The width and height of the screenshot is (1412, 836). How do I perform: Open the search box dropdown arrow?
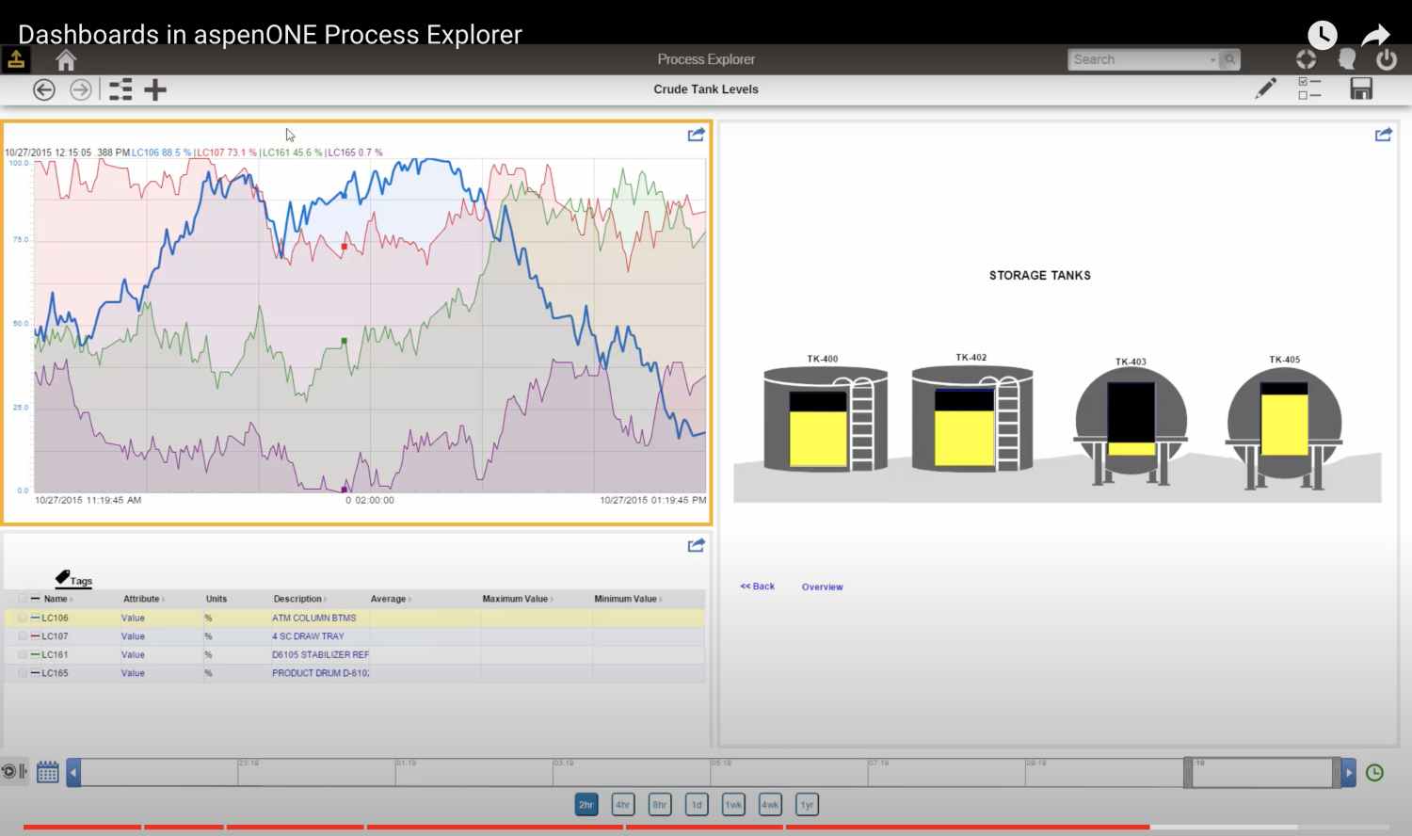pyautogui.click(x=1212, y=60)
